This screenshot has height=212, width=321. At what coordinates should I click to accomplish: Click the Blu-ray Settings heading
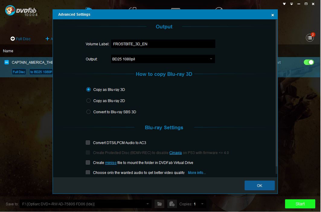(164, 127)
